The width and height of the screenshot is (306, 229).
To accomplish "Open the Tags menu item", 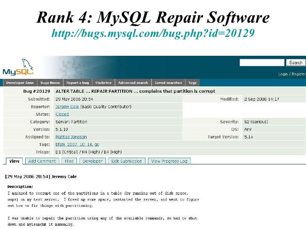I will coord(192,83).
